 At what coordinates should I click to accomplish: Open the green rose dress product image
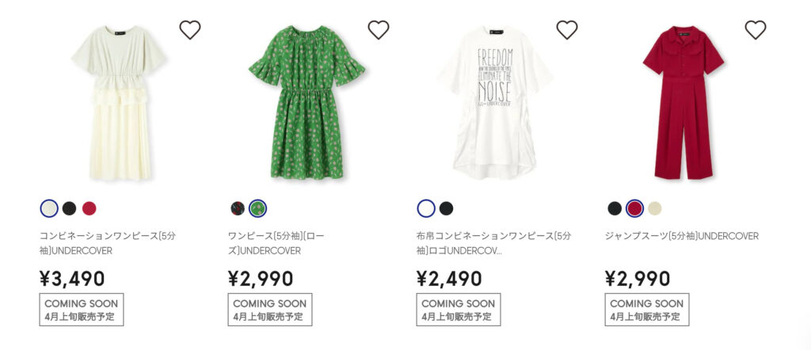point(307,102)
